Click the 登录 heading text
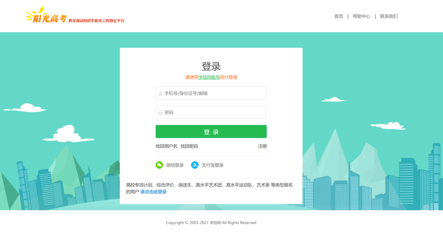 tap(211, 66)
